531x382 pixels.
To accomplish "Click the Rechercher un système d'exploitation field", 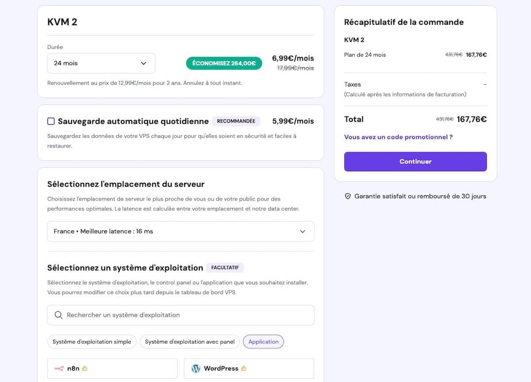I will point(186,315).
